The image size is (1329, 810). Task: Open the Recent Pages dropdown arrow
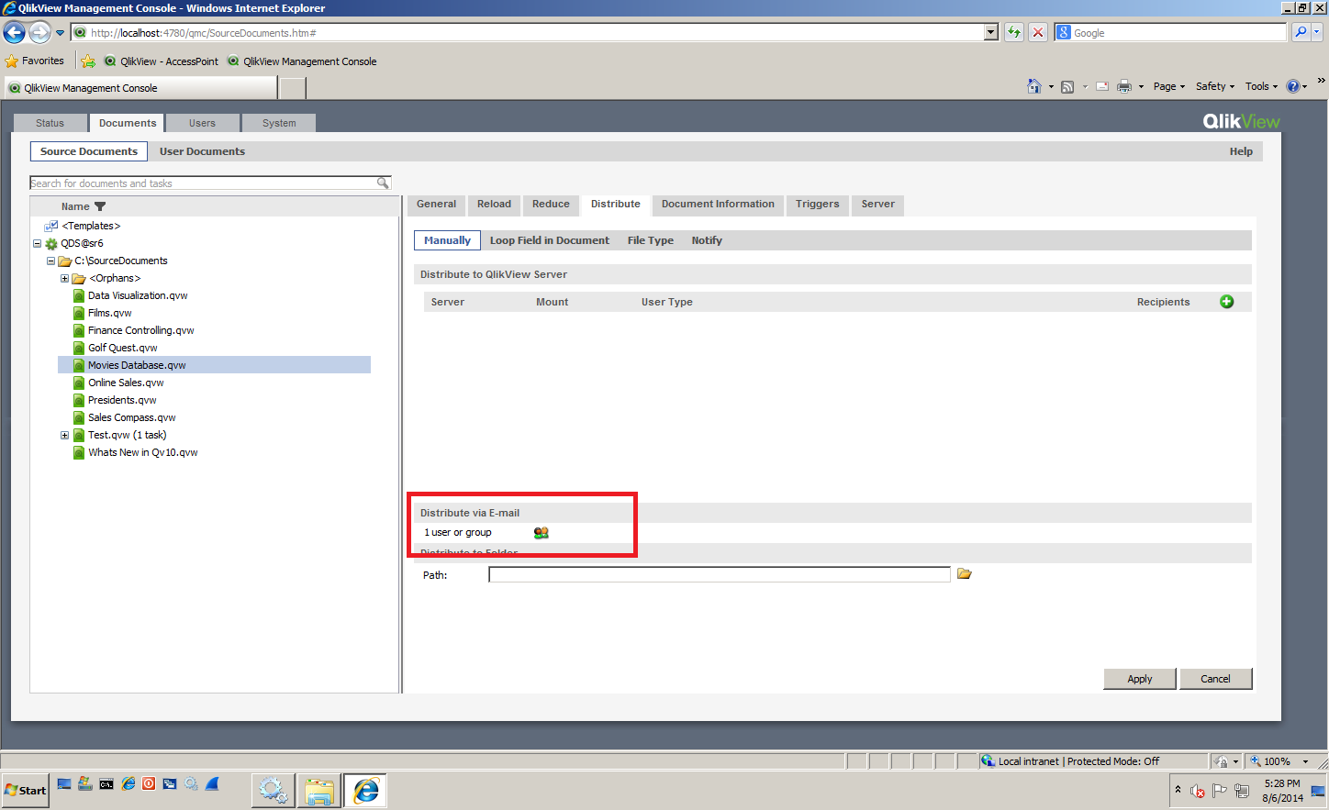(61, 33)
